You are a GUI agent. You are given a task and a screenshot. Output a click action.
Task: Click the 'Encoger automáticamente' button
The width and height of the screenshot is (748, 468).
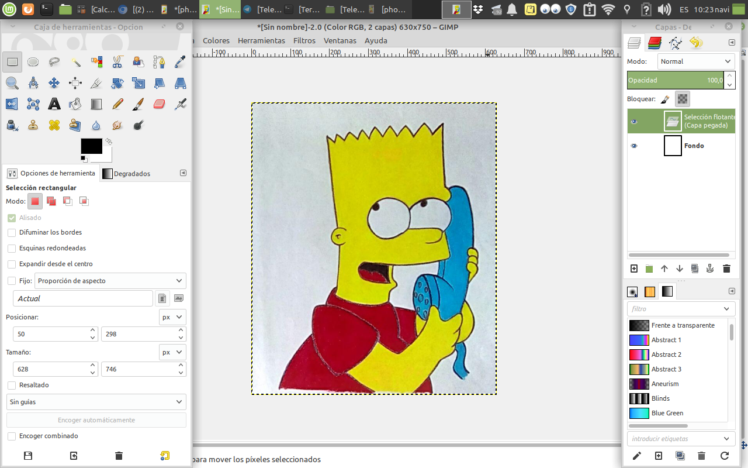[96, 420]
